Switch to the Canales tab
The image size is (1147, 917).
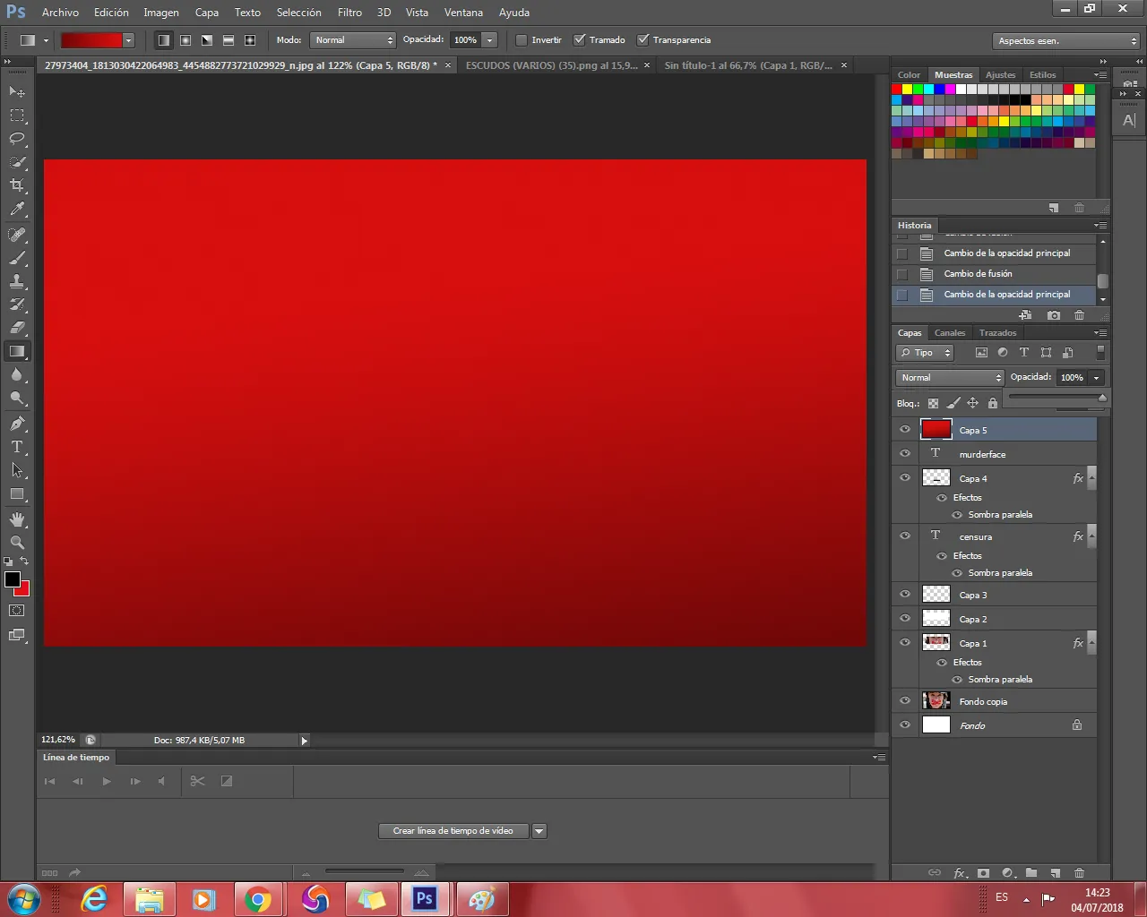click(x=950, y=333)
